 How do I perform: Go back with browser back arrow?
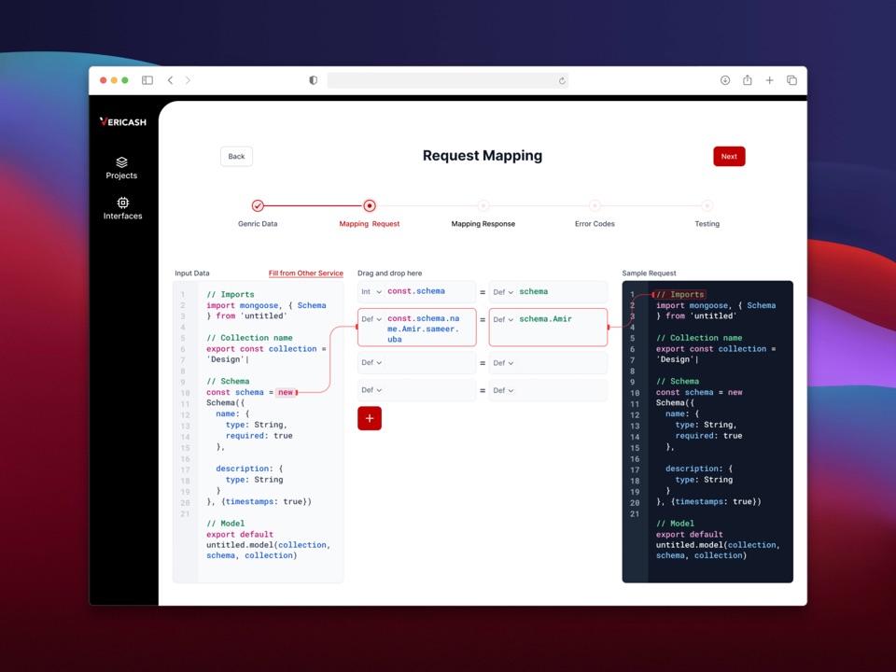point(170,80)
